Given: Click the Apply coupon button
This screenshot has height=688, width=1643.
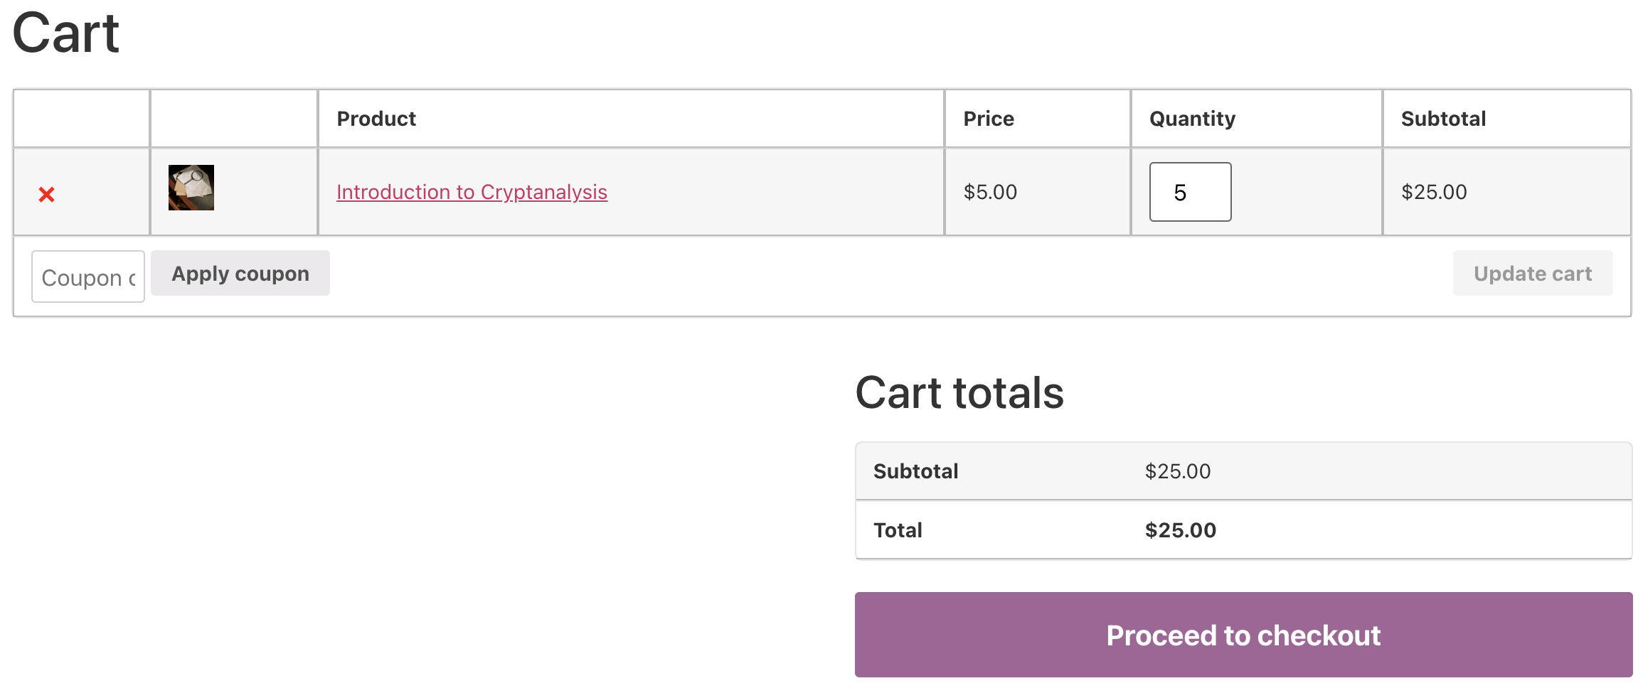Looking at the screenshot, I should (239, 273).
